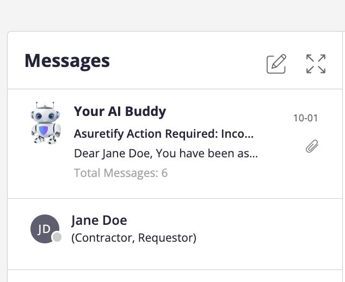Click the "Dear Jane Doe" message preview text
Image resolution: width=345 pixels, height=282 pixels.
(x=165, y=154)
